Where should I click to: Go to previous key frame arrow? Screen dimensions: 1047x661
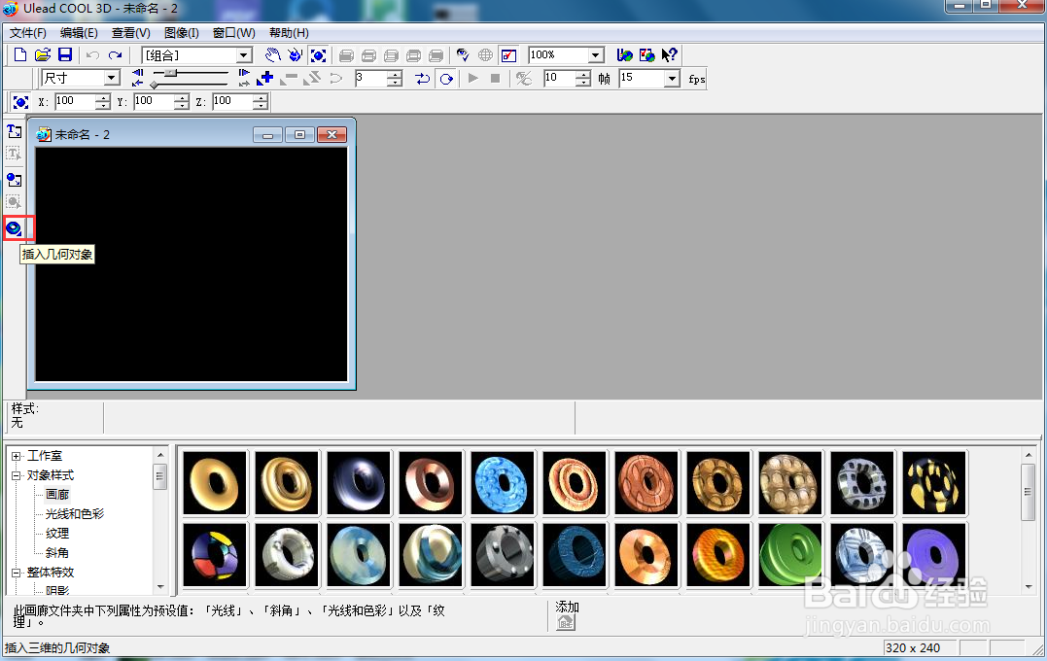[x=137, y=73]
